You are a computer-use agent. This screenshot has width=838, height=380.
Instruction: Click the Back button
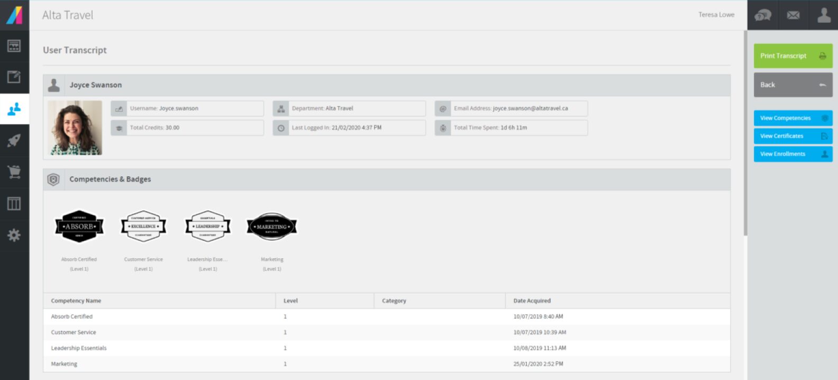793,85
